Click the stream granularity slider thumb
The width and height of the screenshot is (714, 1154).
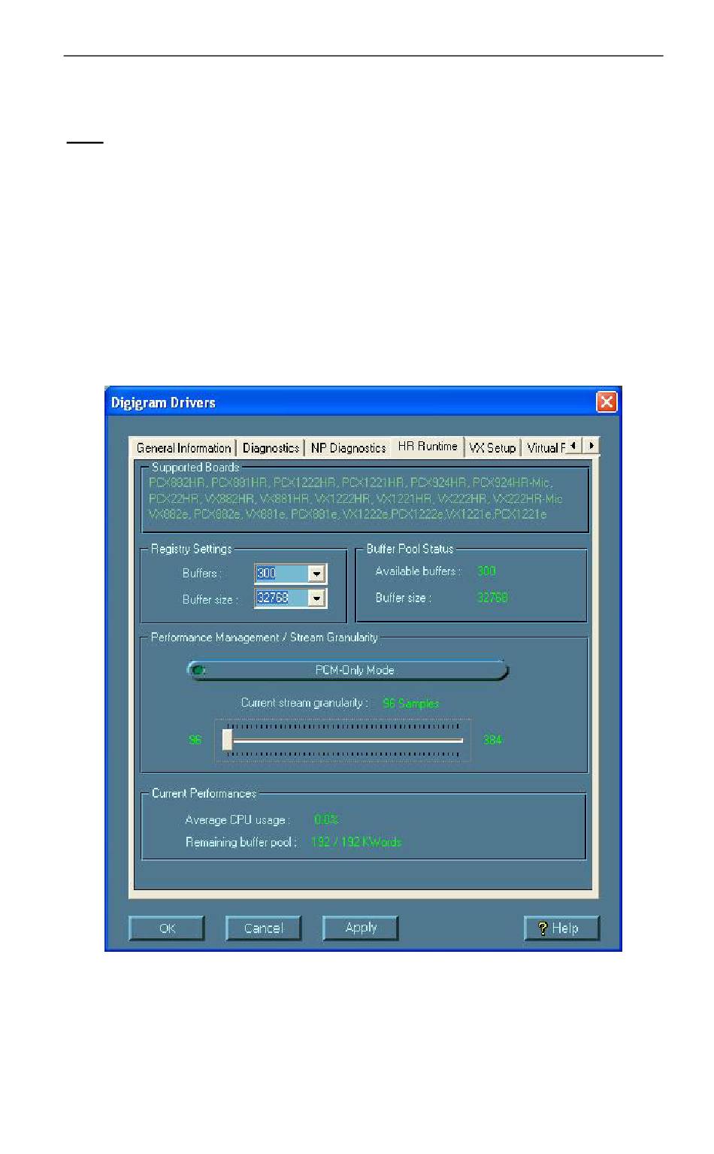pyautogui.click(x=227, y=740)
